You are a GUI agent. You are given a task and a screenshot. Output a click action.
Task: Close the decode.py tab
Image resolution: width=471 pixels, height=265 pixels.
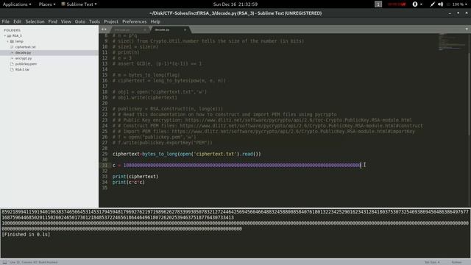(185, 29)
